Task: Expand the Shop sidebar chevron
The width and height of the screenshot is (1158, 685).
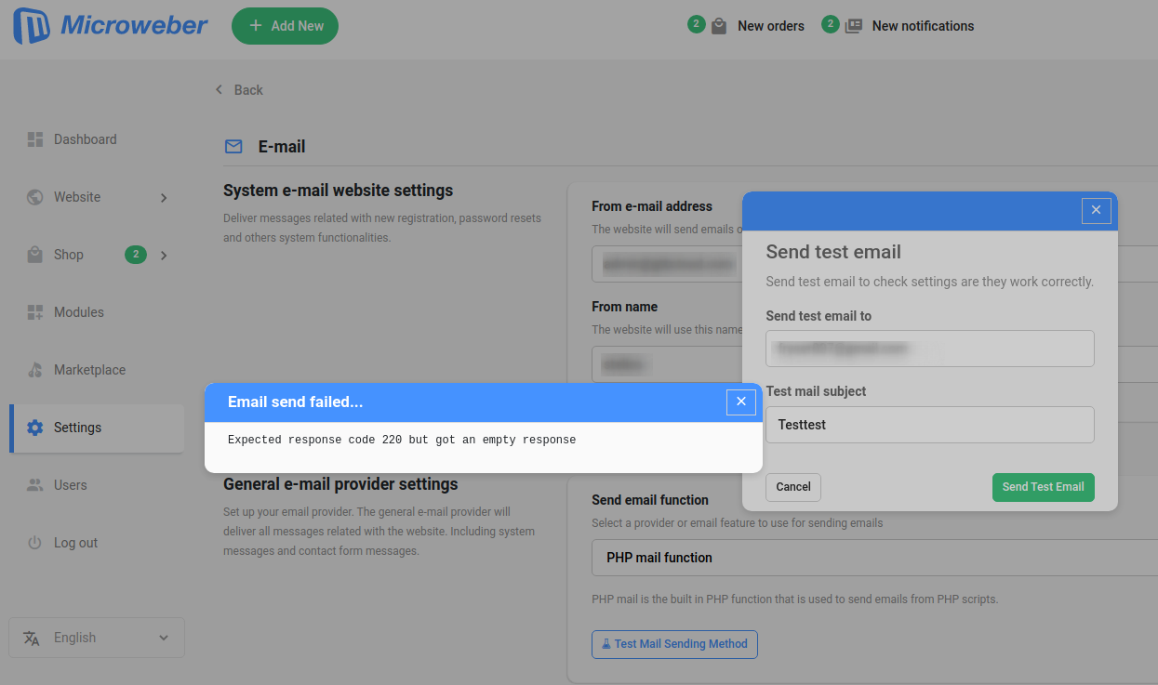Action: 164,255
